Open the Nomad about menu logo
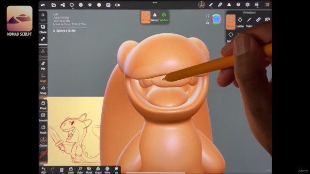This screenshot has height=174, width=310. [43, 5]
